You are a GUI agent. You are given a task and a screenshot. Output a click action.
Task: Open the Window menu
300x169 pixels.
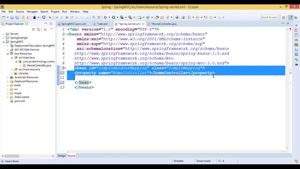(75, 12)
